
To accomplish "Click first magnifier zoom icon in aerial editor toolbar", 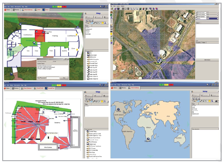I will tap(131, 9).
